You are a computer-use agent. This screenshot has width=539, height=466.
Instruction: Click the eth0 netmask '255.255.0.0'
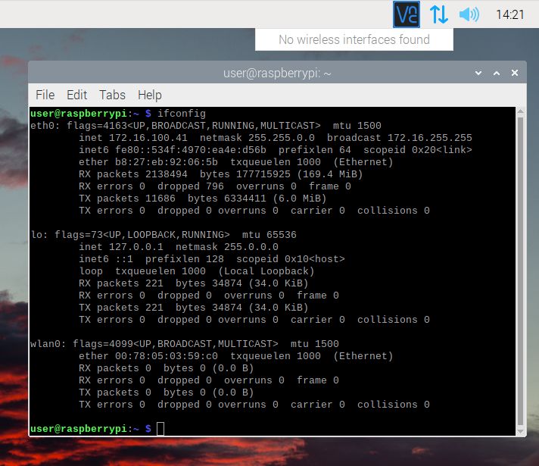pyautogui.click(x=282, y=138)
